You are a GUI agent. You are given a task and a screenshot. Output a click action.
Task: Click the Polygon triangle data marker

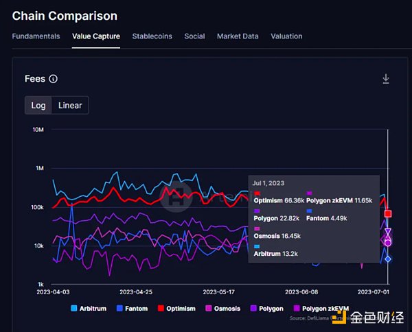[x=388, y=231]
